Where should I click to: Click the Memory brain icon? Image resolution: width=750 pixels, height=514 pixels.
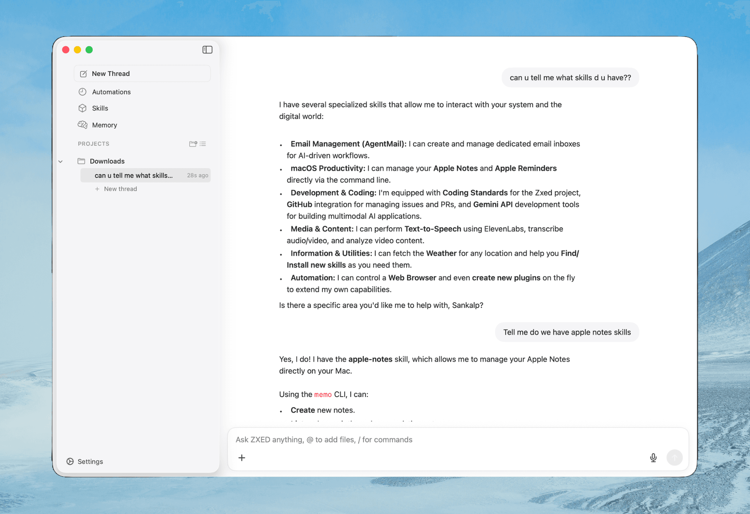click(x=82, y=125)
